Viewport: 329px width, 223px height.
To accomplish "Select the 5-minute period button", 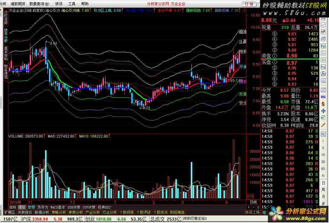I will [323, 148].
